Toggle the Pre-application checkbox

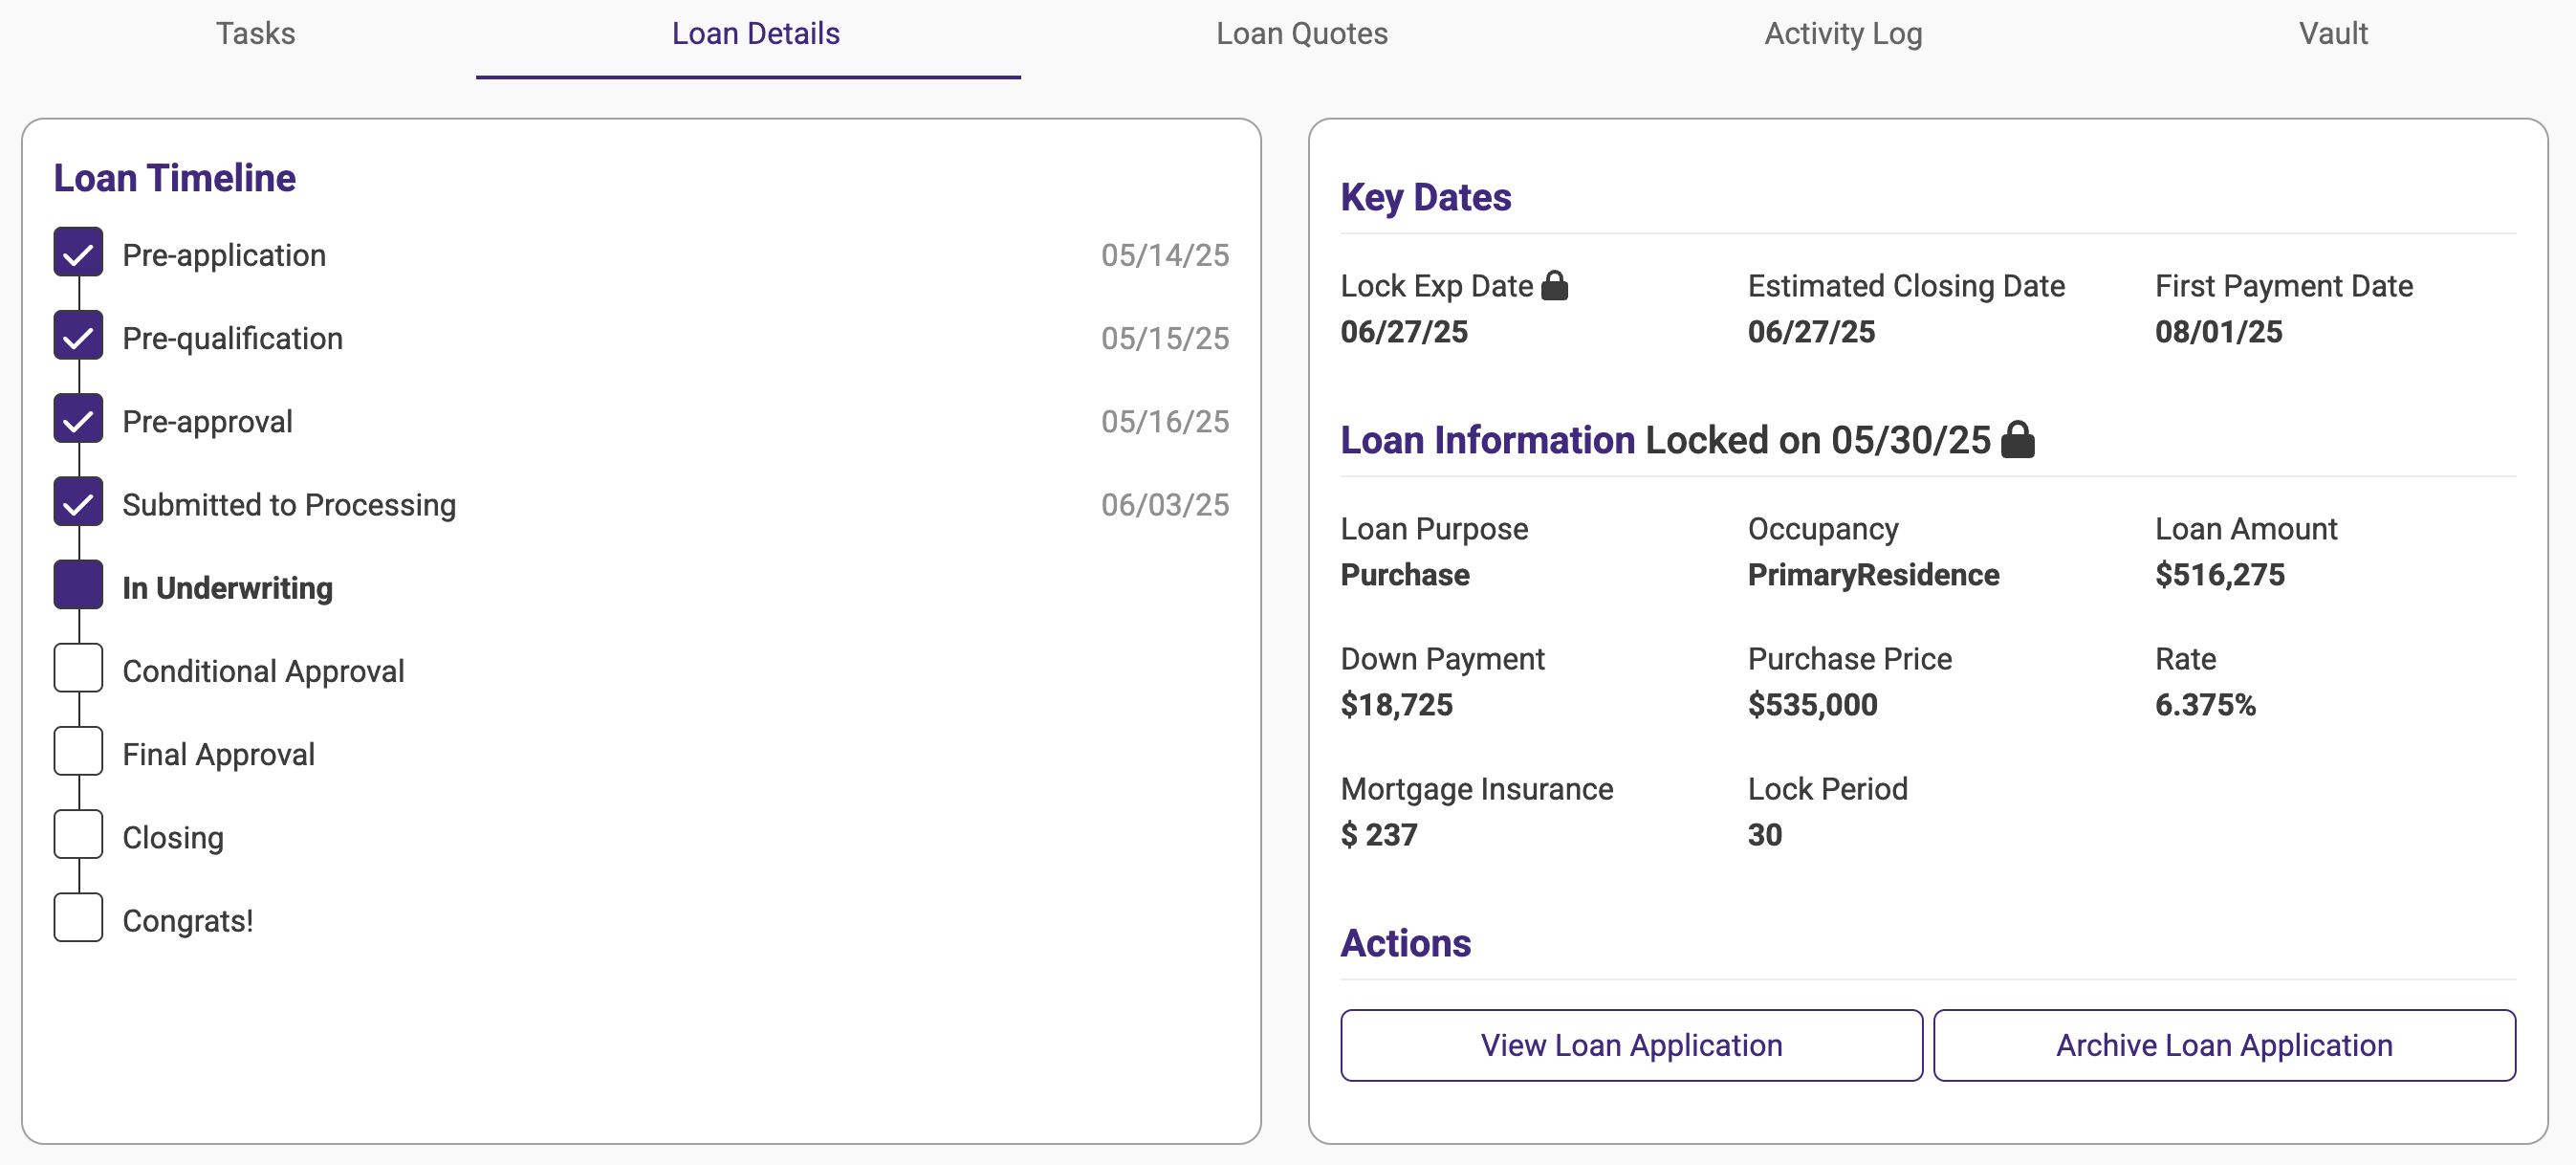78,253
